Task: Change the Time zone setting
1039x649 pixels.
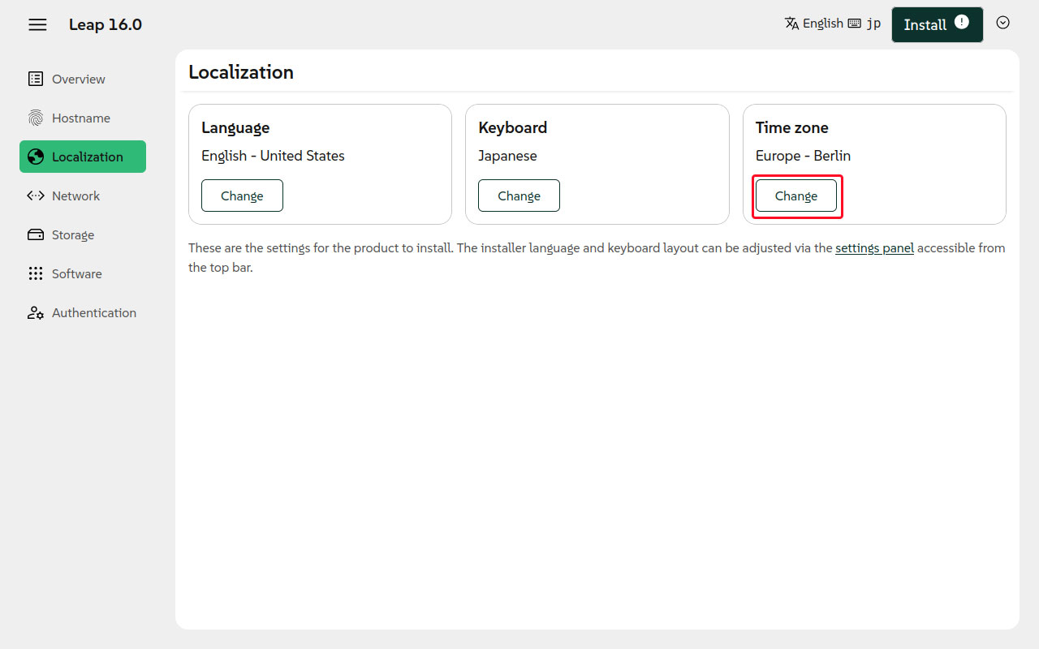Action: [x=795, y=196]
